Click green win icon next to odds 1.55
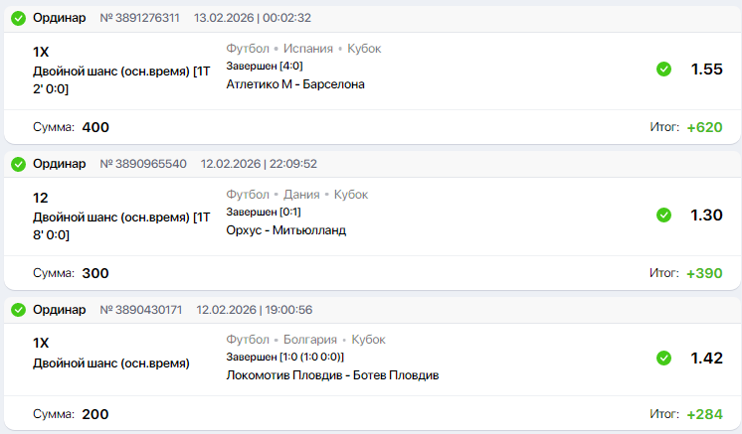The height and width of the screenshot is (434, 742). tap(663, 69)
